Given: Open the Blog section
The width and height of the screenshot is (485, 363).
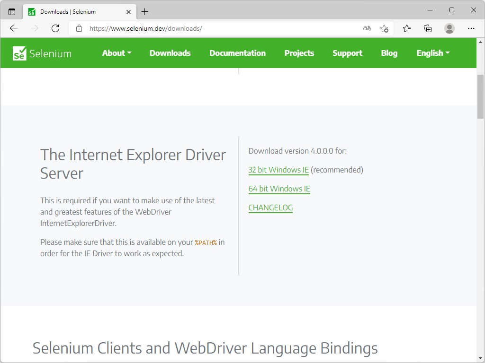Looking at the screenshot, I should click(389, 53).
